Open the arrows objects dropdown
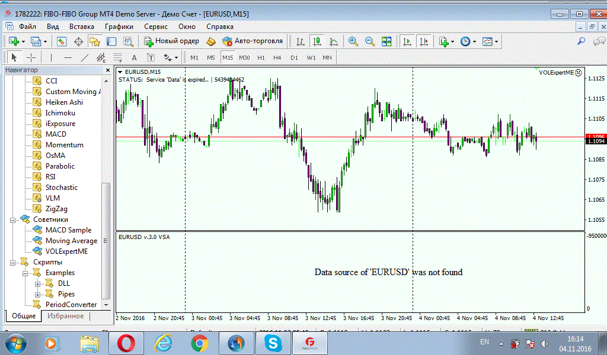 click(170, 57)
